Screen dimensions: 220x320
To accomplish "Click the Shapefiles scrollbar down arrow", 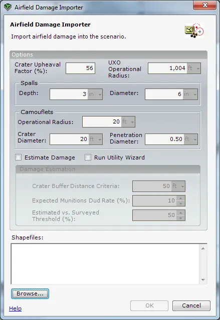I will click(203, 280).
